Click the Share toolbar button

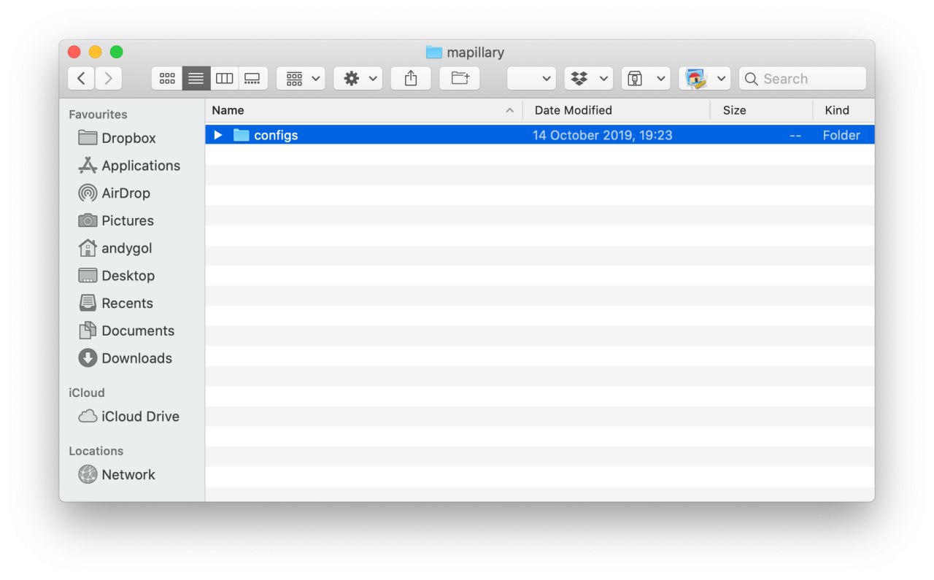[x=411, y=79]
